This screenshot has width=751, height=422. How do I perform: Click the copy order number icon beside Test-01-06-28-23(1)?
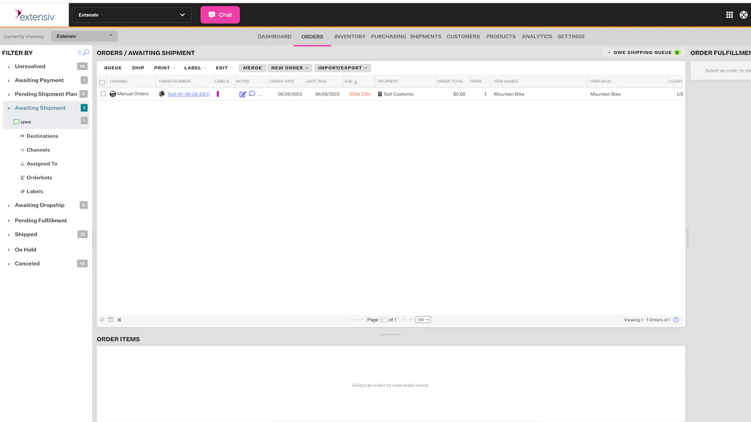coord(162,94)
